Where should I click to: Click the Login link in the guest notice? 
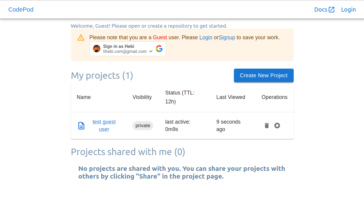click(206, 37)
